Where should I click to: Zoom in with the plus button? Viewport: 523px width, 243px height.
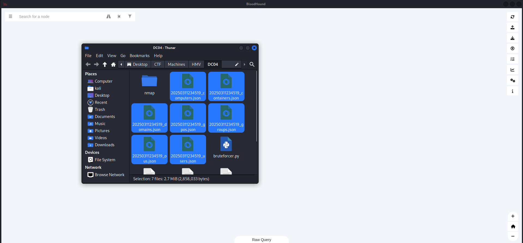(513, 216)
